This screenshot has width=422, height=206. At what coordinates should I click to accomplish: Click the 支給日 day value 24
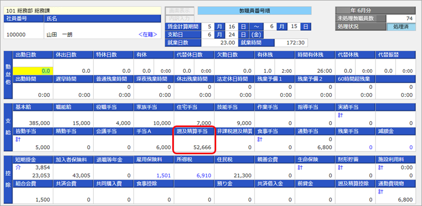pyautogui.click(x=232, y=35)
